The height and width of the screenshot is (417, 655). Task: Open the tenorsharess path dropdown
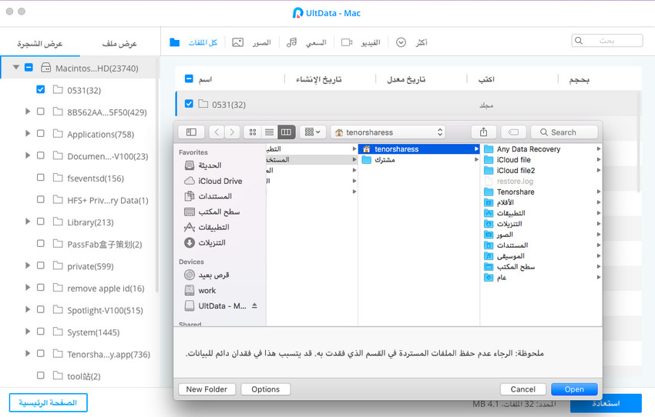(388, 132)
